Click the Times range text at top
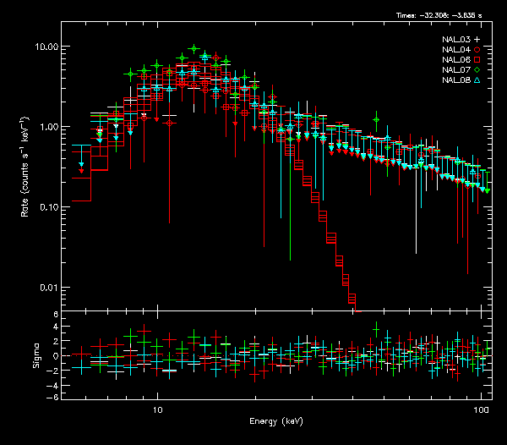The height and width of the screenshot is (445, 507). coord(444,15)
